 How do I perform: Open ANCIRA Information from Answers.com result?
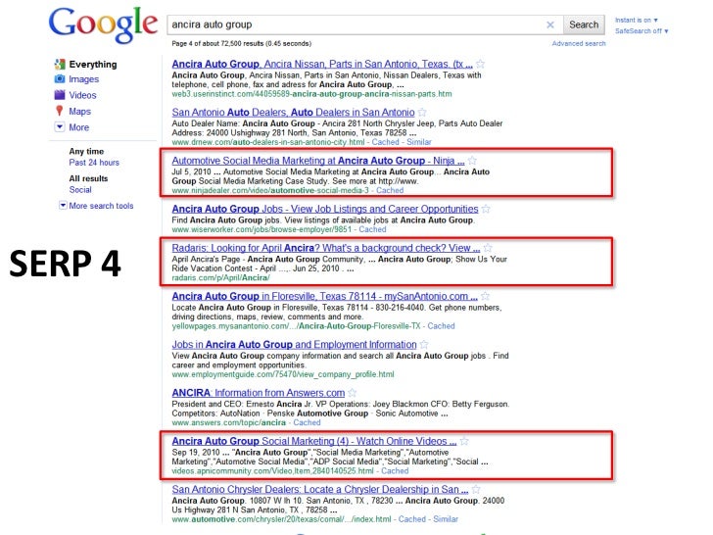259,393
